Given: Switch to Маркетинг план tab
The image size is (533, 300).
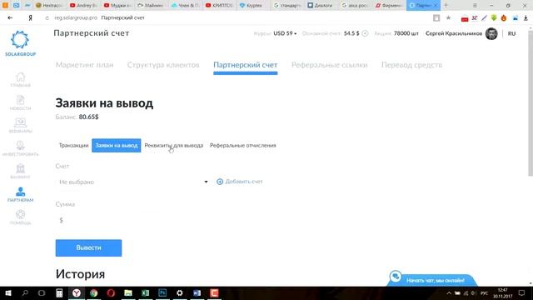Looking at the screenshot, I should 85,65.
